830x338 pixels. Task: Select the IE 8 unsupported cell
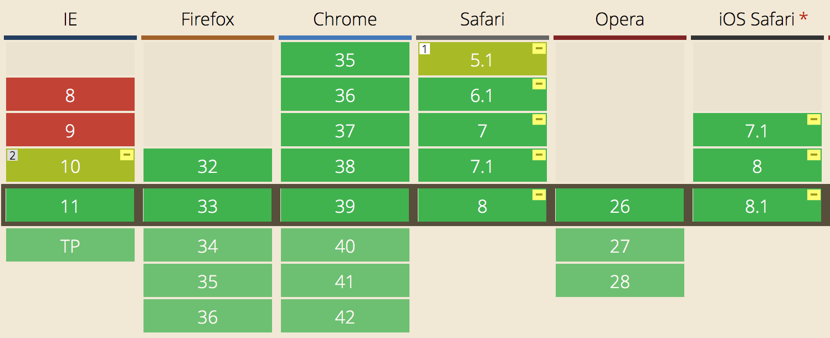click(x=70, y=95)
